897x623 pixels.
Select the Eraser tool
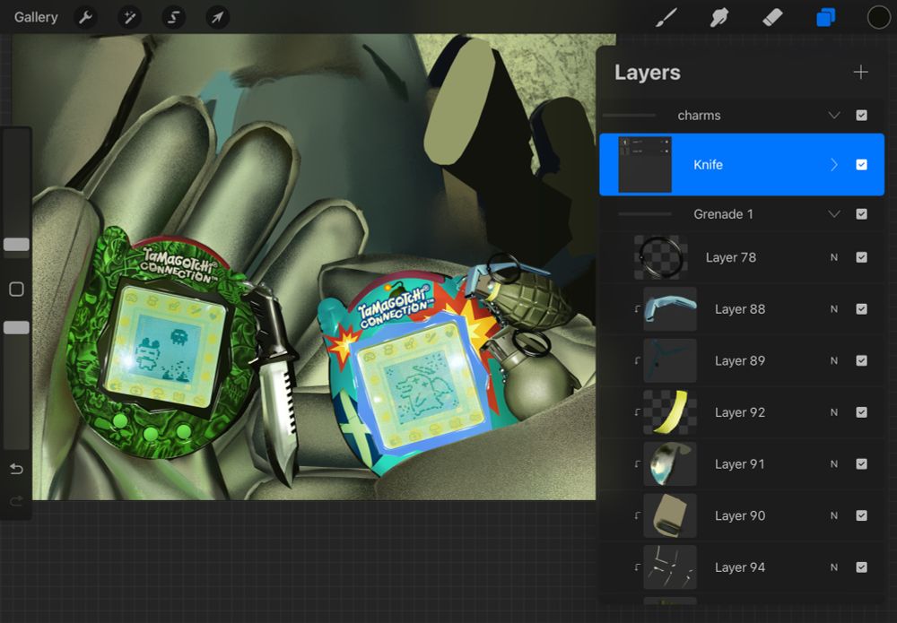tap(772, 17)
